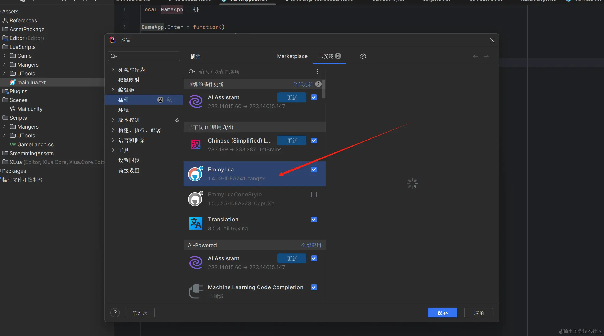Image resolution: width=604 pixels, height=336 pixels.
Task: Click the plugin settings gear icon
Action: [x=363, y=56]
